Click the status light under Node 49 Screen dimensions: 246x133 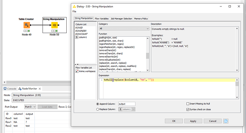pyautogui.click(x=27, y=31)
